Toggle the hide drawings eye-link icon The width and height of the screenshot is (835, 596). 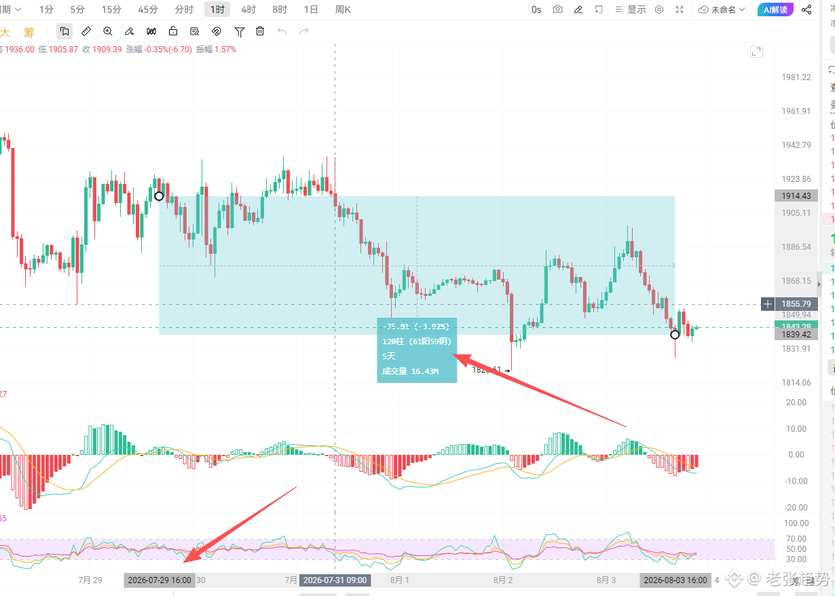click(217, 31)
